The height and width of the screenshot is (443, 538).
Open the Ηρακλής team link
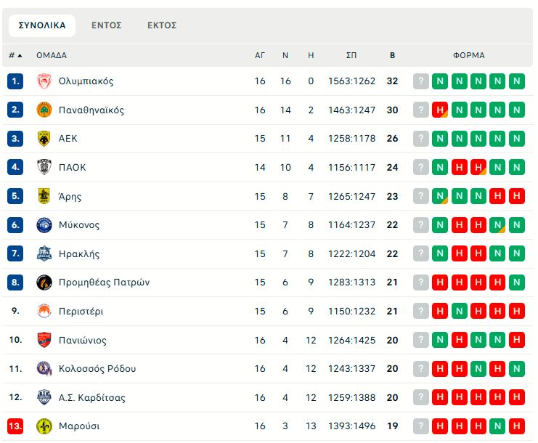79,254
